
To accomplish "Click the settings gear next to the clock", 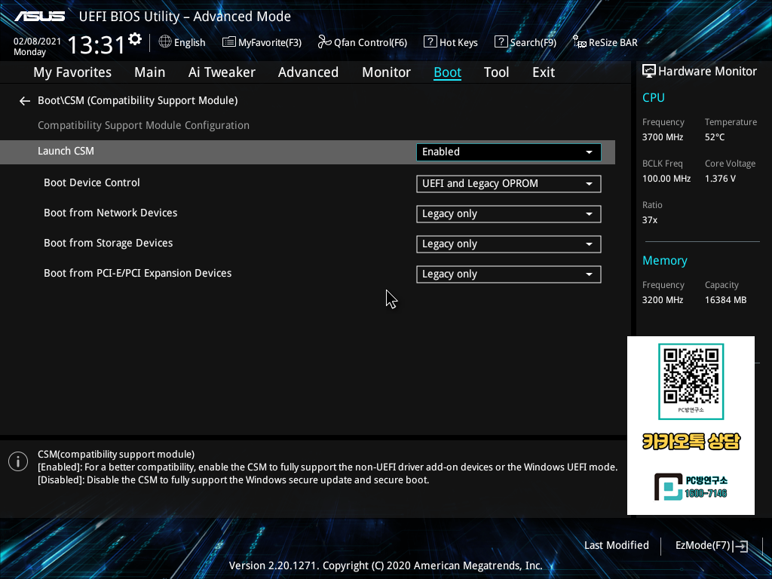I will point(135,39).
